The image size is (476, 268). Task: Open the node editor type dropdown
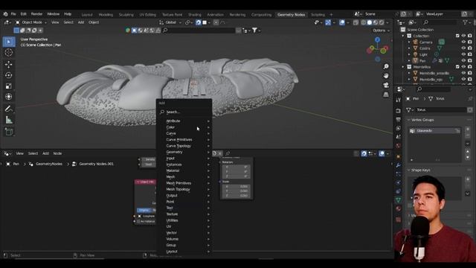(7, 153)
